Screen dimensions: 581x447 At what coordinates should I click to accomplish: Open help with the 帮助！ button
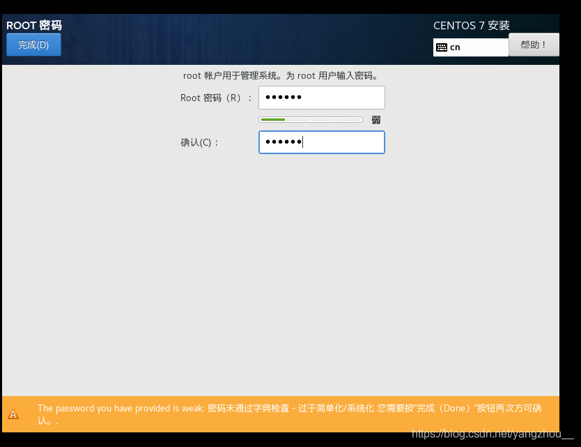pyautogui.click(x=534, y=45)
